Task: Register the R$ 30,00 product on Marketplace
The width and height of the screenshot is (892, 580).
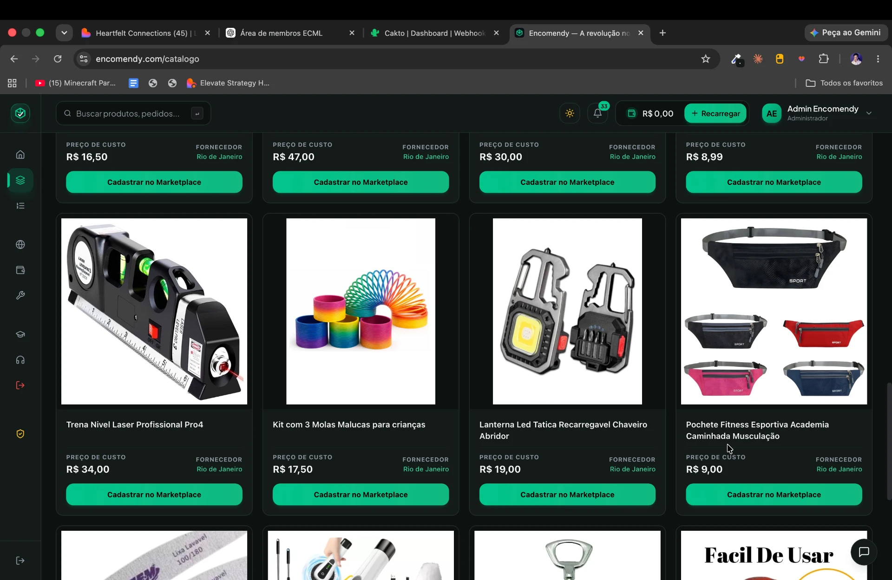Action: (567, 182)
